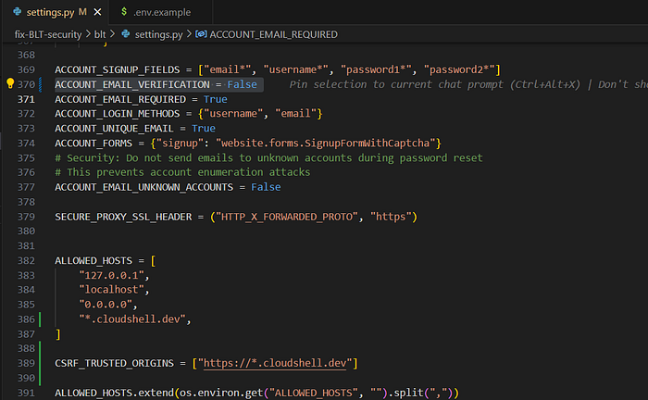Click line number 382
The width and height of the screenshot is (648, 400).
(26, 261)
